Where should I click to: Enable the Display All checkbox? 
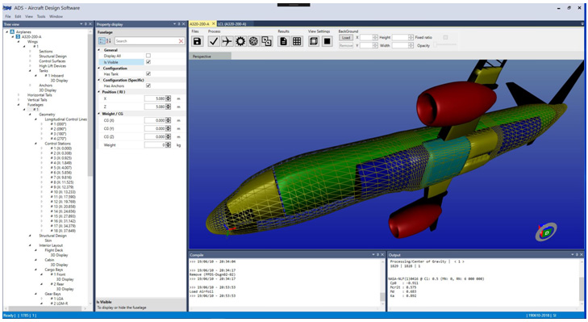[x=148, y=56]
